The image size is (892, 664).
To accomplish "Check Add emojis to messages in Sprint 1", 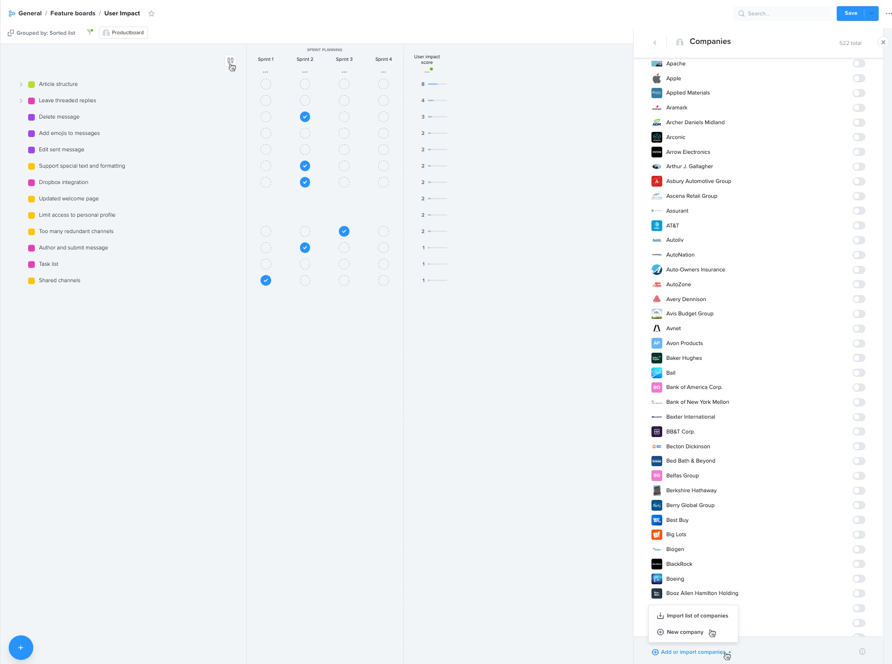I will coord(266,133).
